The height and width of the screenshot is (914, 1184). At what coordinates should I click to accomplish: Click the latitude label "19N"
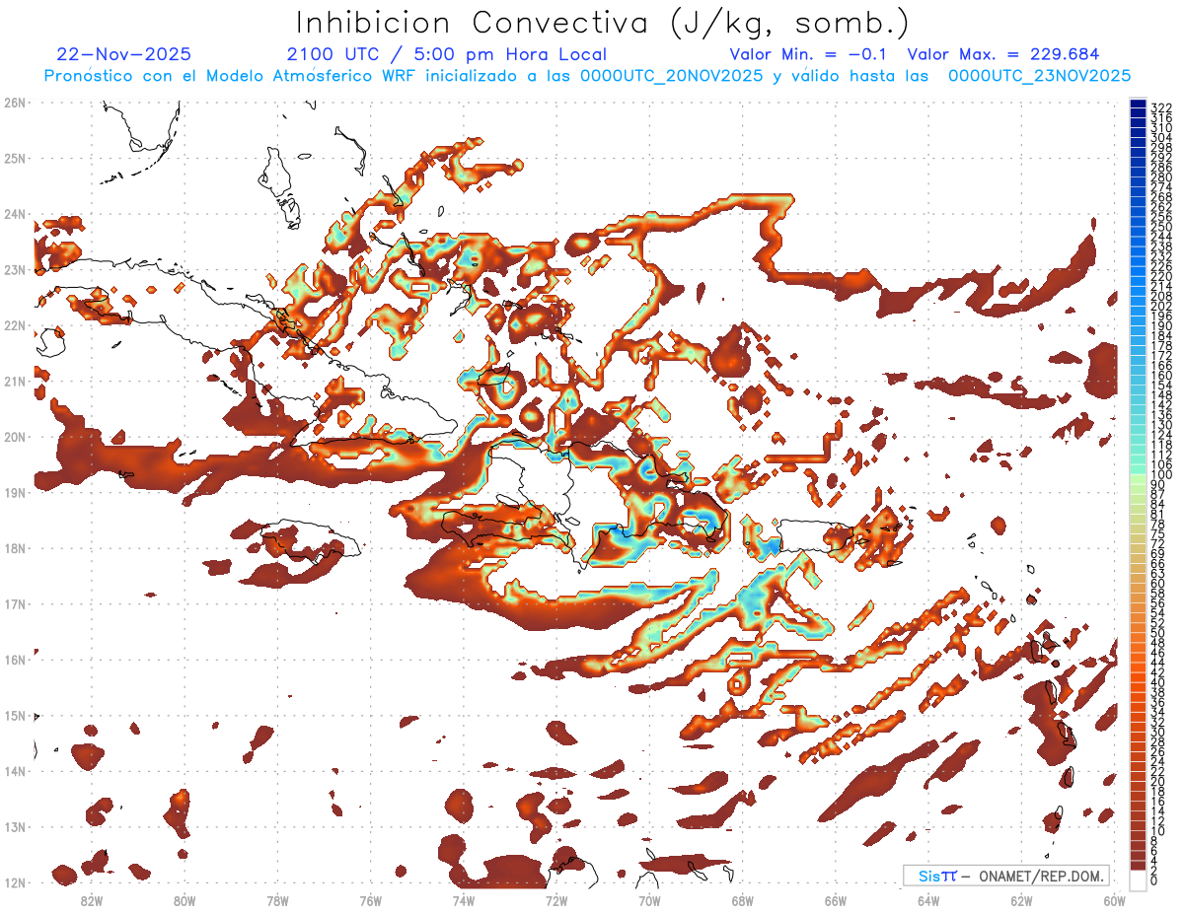point(14,493)
